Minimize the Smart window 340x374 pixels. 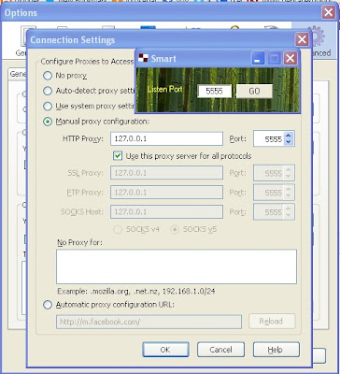(x=258, y=58)
